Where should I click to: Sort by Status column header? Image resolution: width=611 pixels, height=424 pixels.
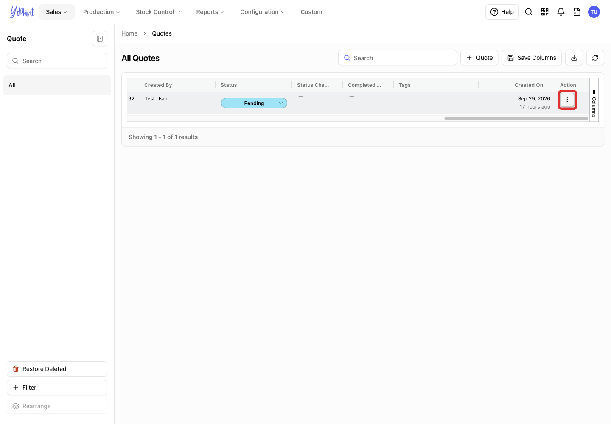(254, 85)
